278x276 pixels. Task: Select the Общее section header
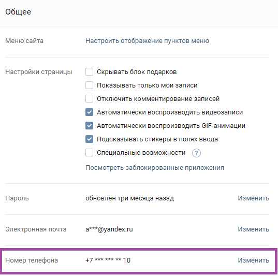pyautogui.click(x=18, y=12)
